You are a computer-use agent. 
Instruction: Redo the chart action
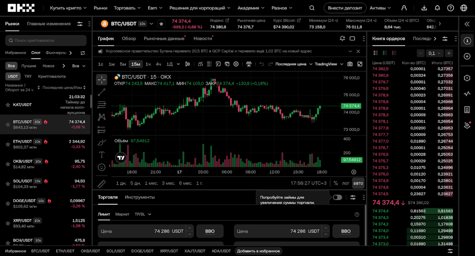[x=270, y=64]
